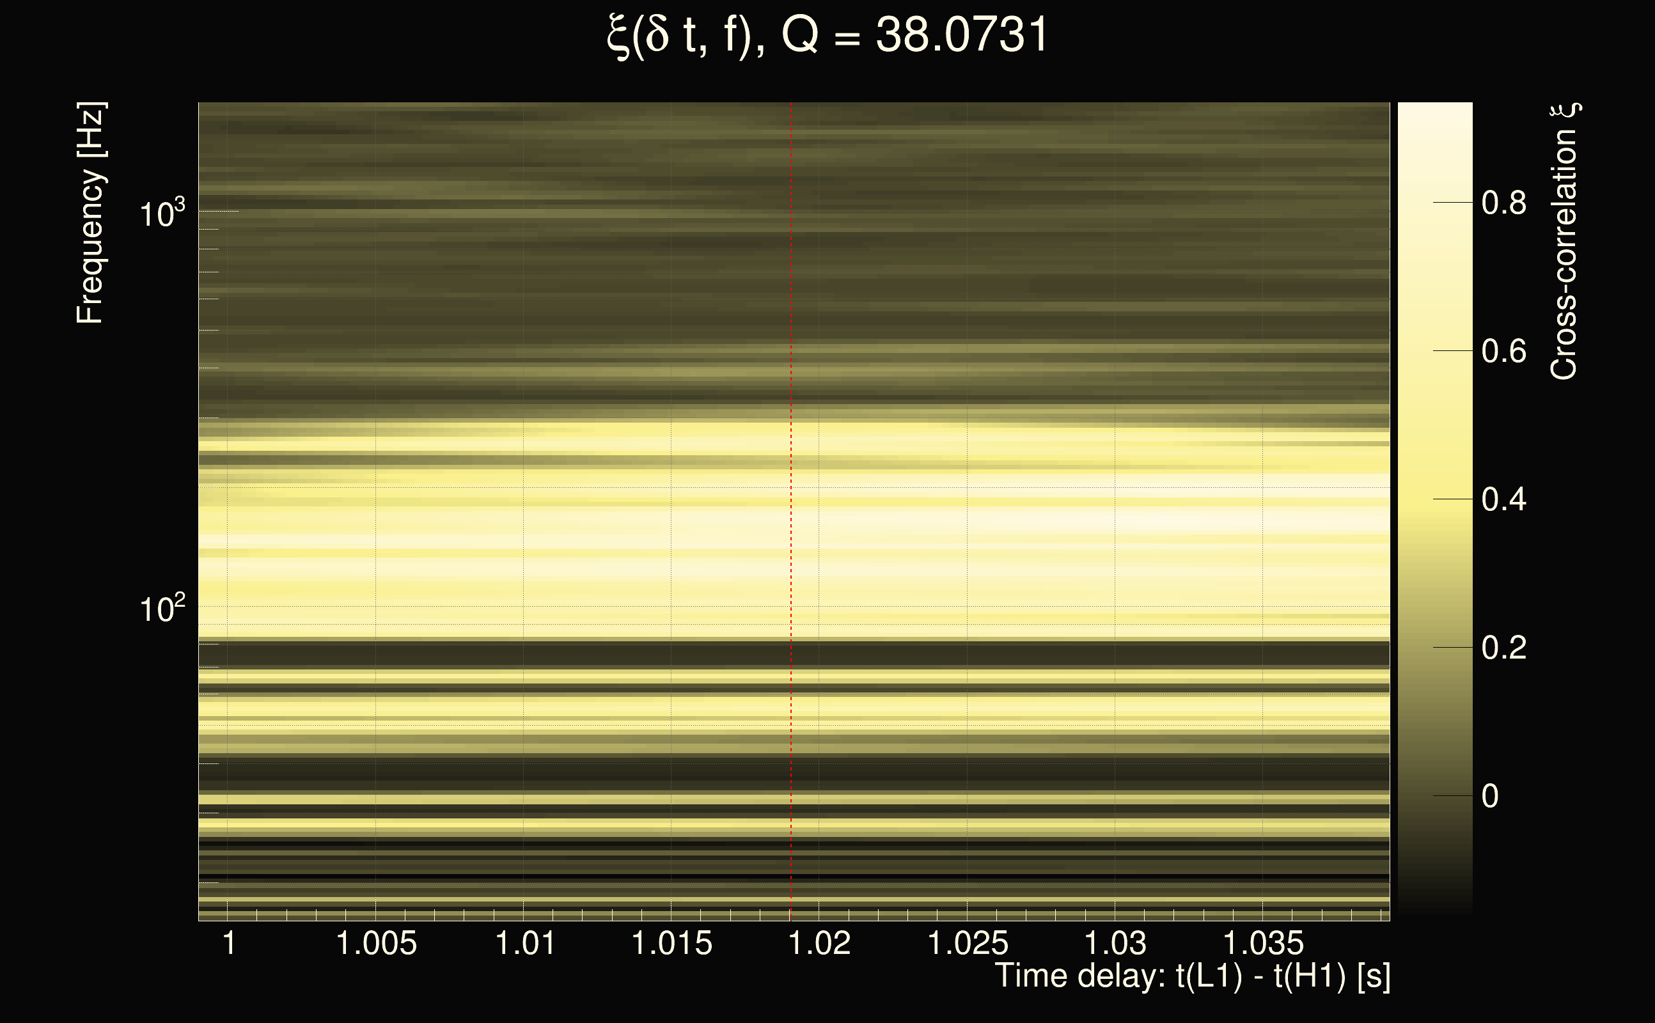Image resolution: width=1655 pixels, height=1023 pixels.
Task: Click the 10² frequency tick label
Action: (162, 609)
